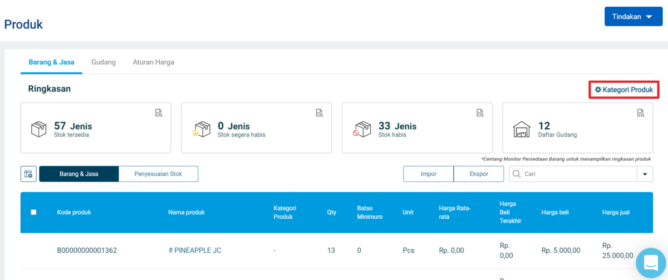Click the box icon in Stok tersedia
Screen dimensions: 668x280
pyautogui.click(x=39, y=129)
